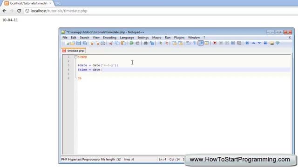This screenshot has height=167, width=298.
Task: Click the Copy toolbar icon
Action: pos(117,43)
